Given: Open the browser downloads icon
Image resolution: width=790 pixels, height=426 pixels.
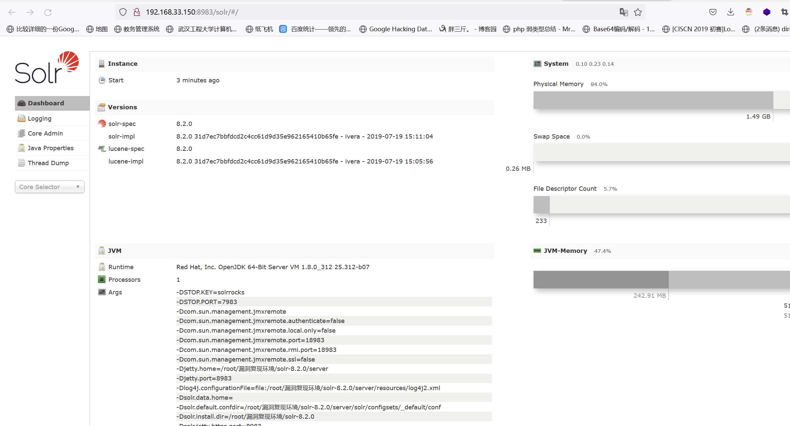Looking at the screenshot, I should click(x=731, y=12).
